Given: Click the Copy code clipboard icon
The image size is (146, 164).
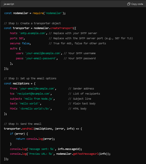Looking at the screenshot, I should tap(129, 4).
